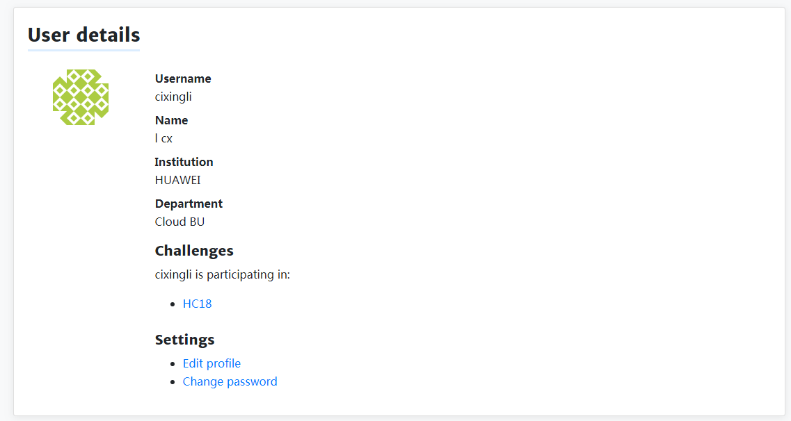Screen dimensions: 791x421
Task: Click the bullet beside Edit profile
Action: (173, 364)
